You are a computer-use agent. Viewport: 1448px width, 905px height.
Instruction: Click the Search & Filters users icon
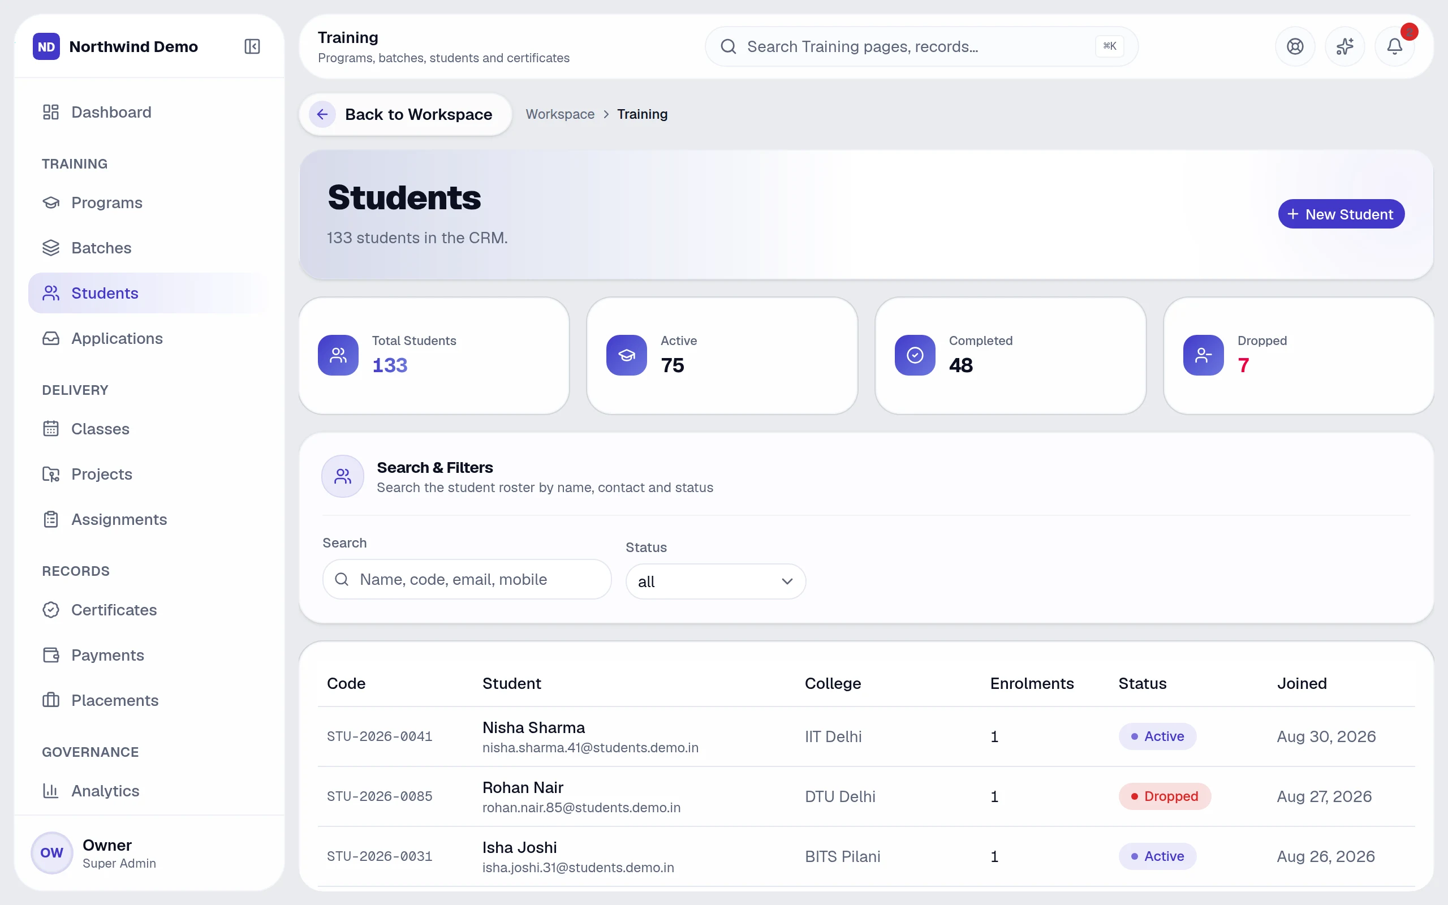[343, 476]
